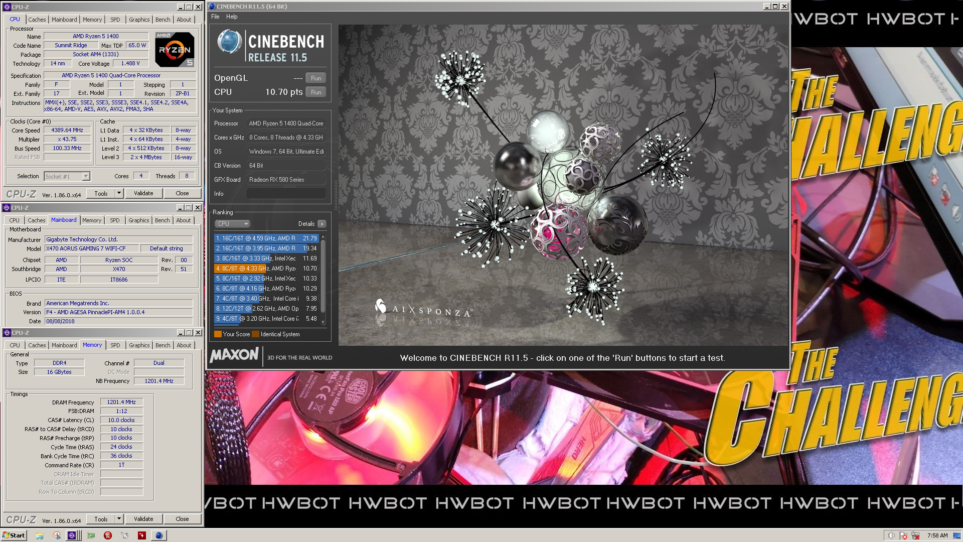Click Validate in the Memory CPU-Z window
This screenshot has width=963, height=542.
pyautogui.click(x=143, y=519)
